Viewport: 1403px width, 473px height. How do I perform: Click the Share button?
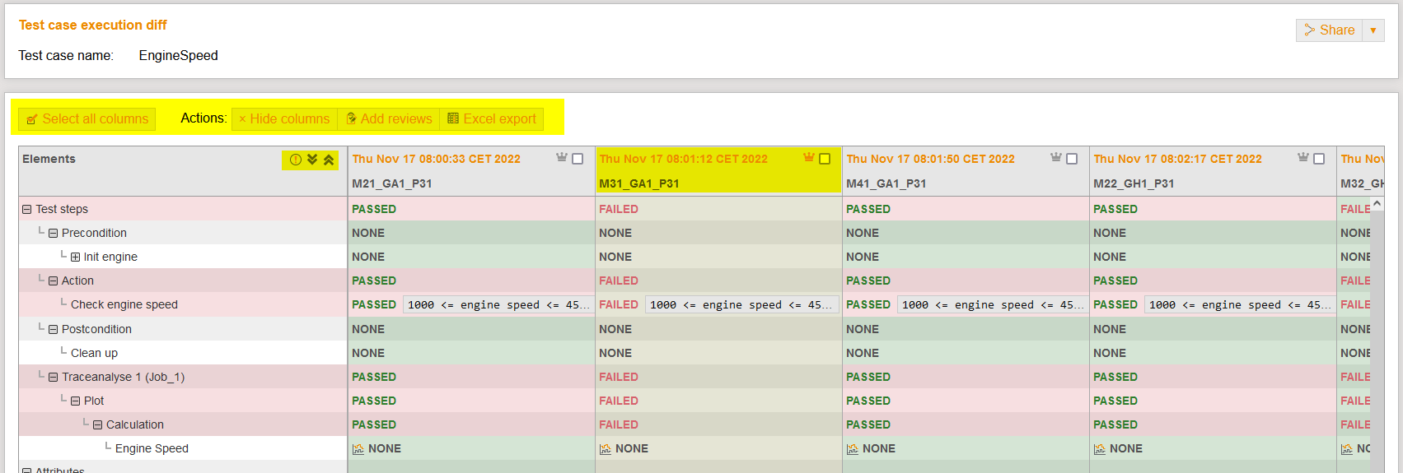pos(1329,30)
